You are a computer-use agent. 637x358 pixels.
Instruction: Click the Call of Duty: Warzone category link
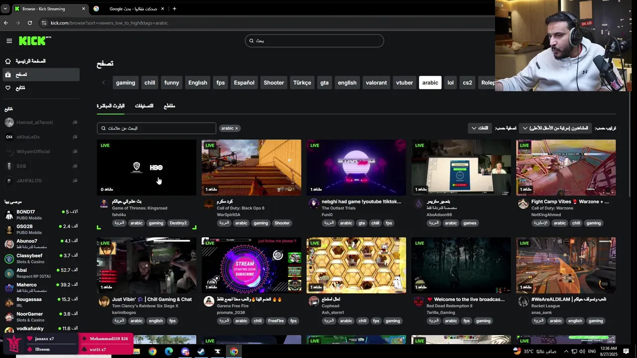click(552, 208)
